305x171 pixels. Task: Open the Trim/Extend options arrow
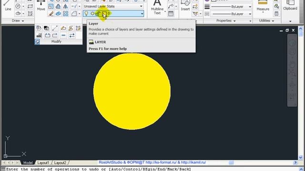coord(79,6)
